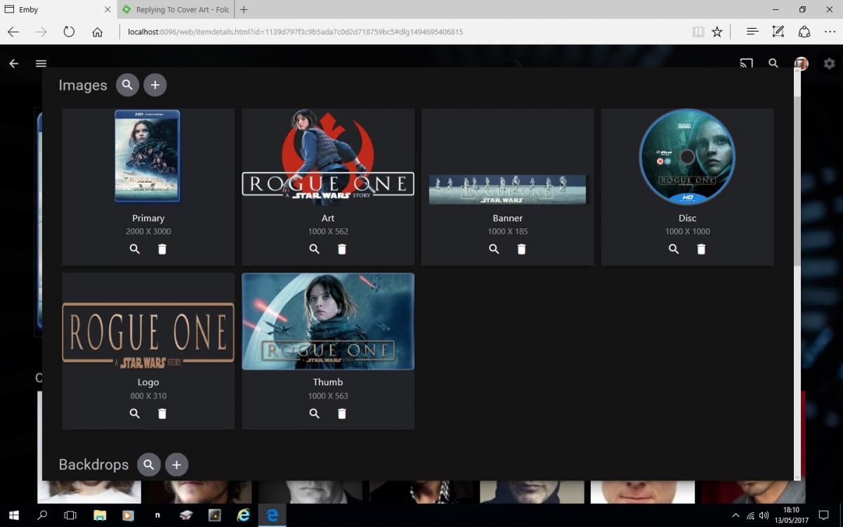This screenshot has height=527, width=843.
Task: Search replacement for Thumb image
Action: (315, 414)
